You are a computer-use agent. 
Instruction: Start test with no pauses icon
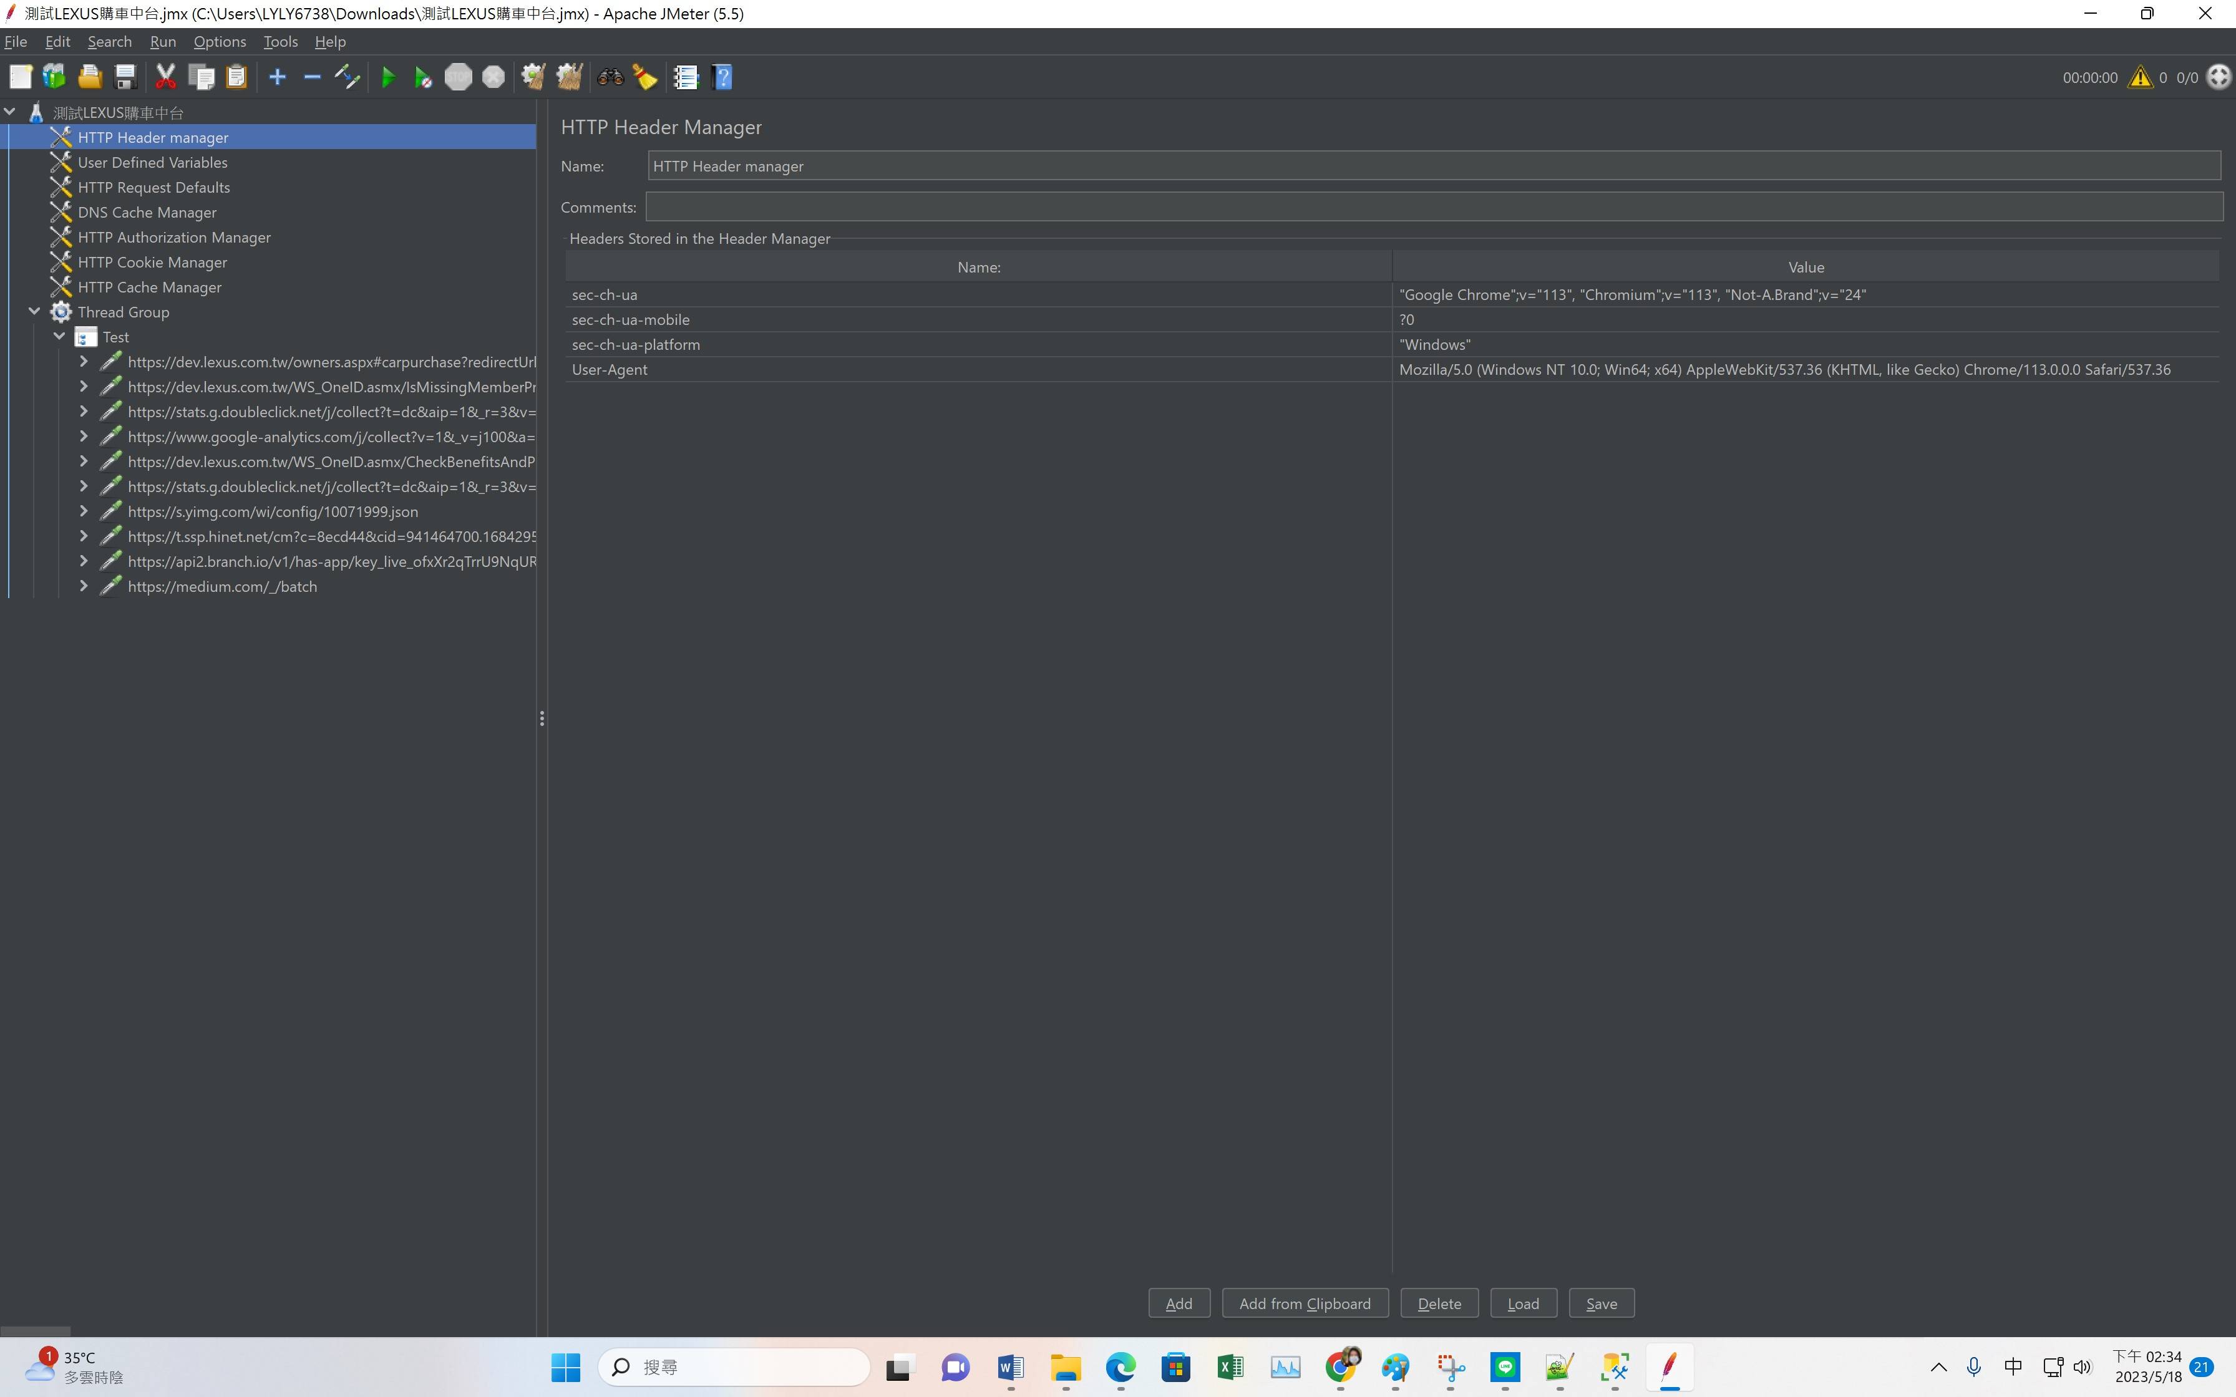[x=423, y=77]
